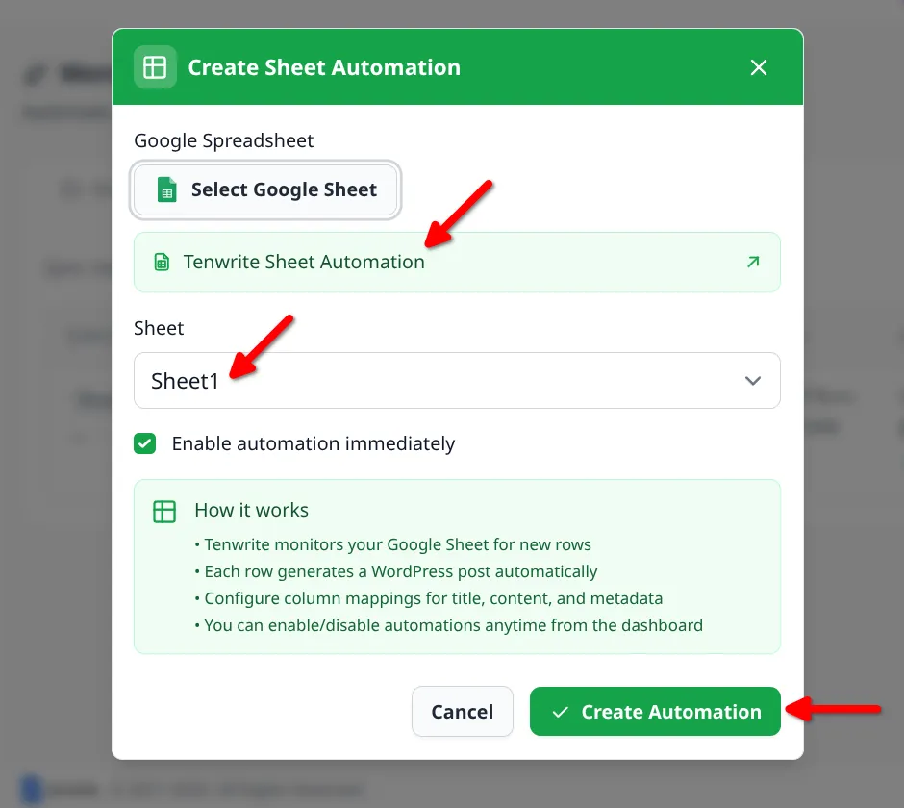This screenshot has width=904, height=808.
Task: Click the checkmark icon inside Create Automation
Action: point(559,711)
